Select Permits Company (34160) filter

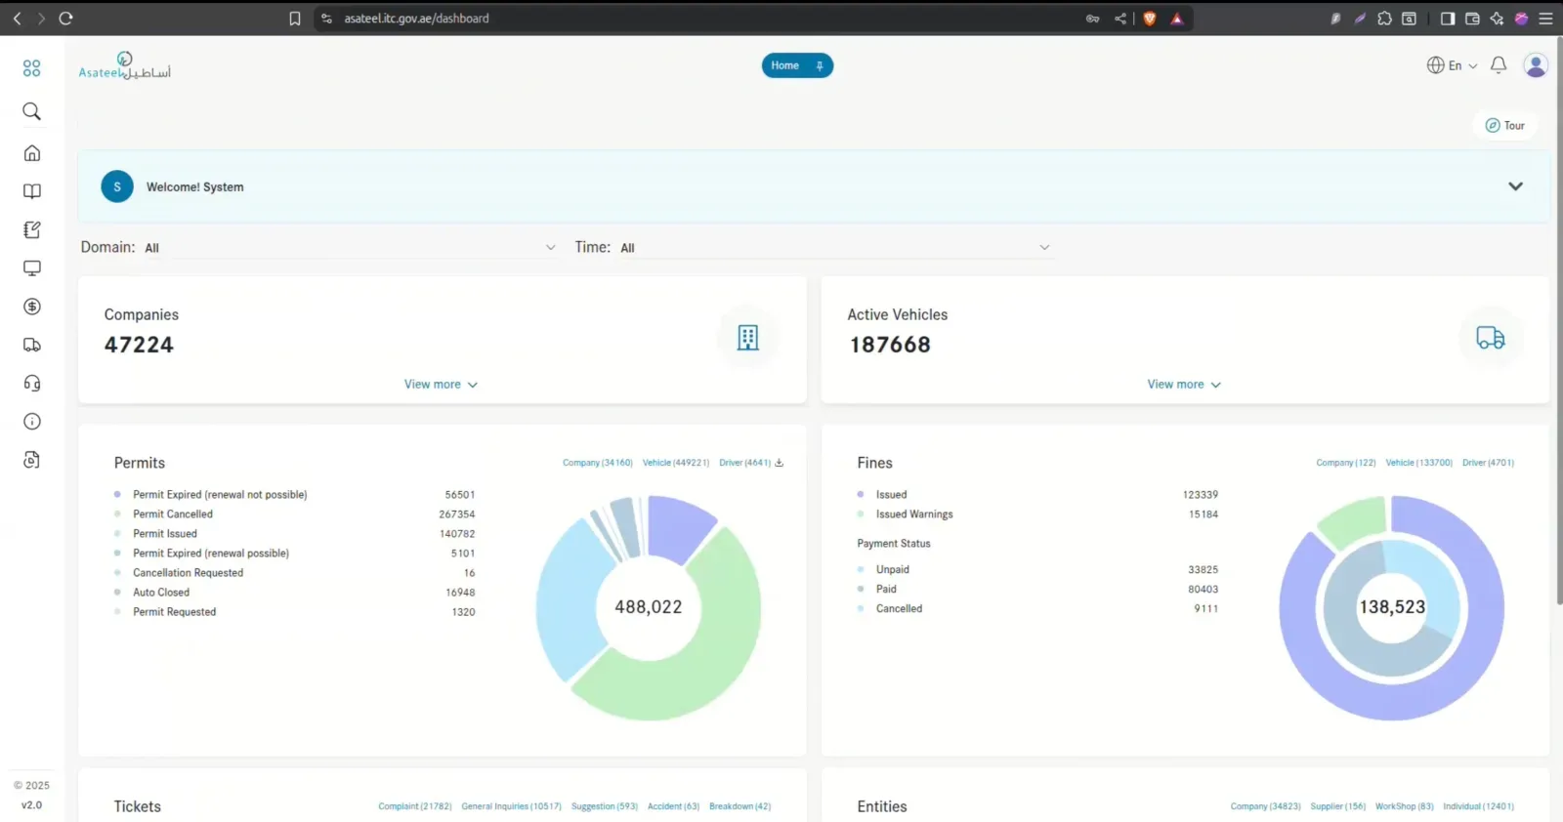[598, 463]
